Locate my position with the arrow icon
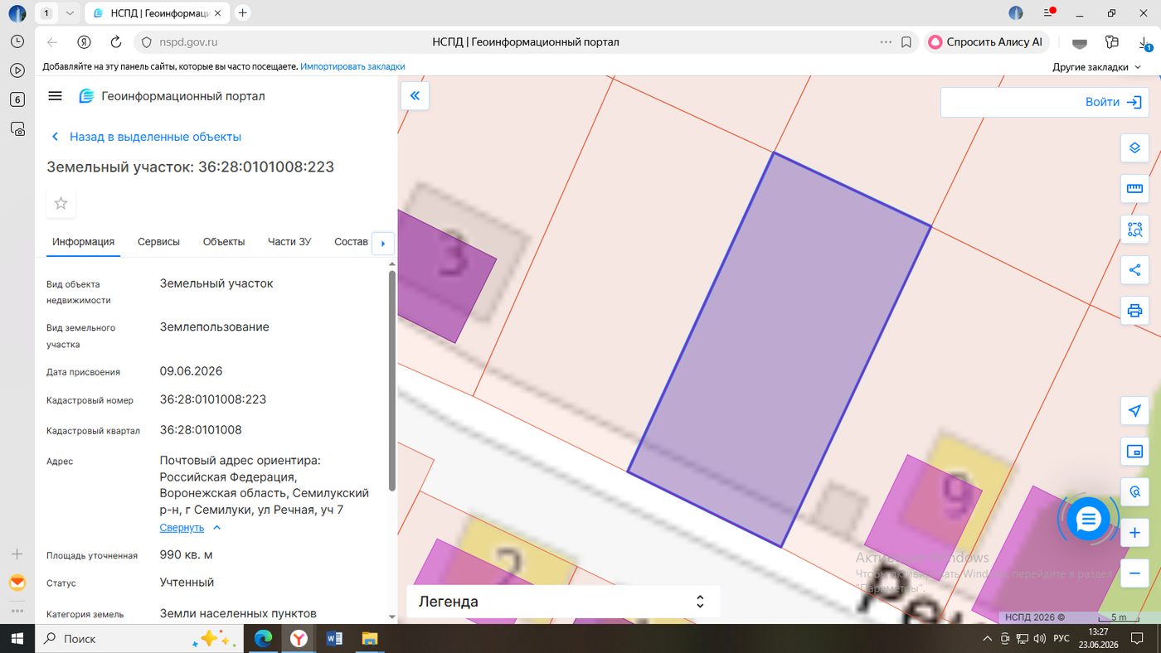Screen dimensions: 1161x653 1134,411
